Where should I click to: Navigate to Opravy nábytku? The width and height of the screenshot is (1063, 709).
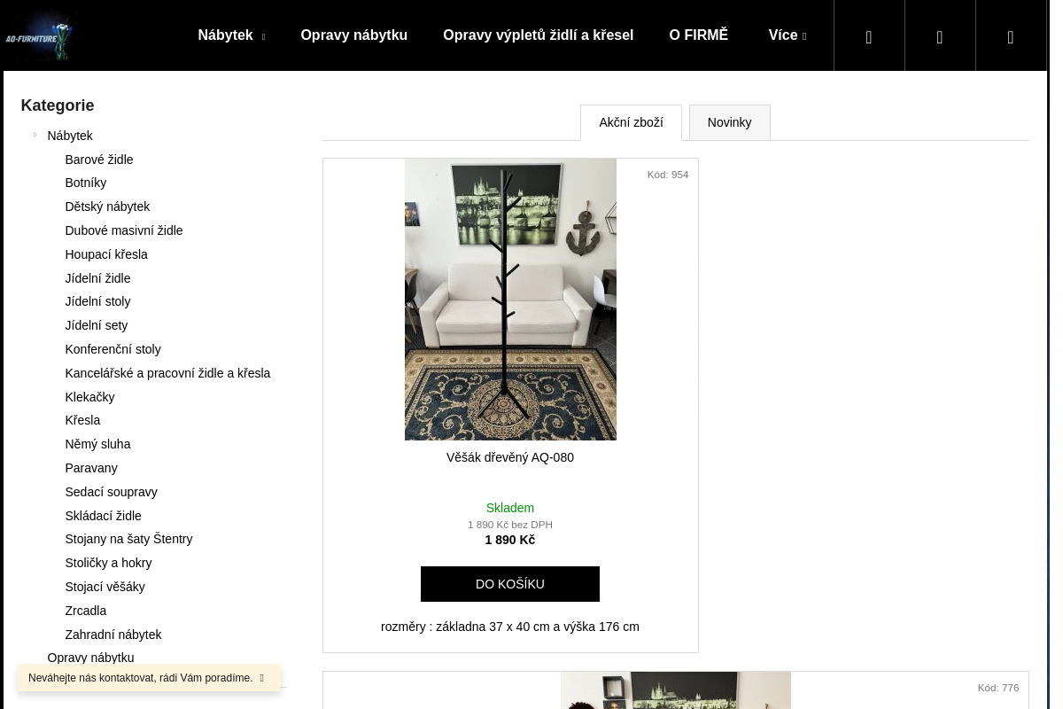tap(353, 35)
